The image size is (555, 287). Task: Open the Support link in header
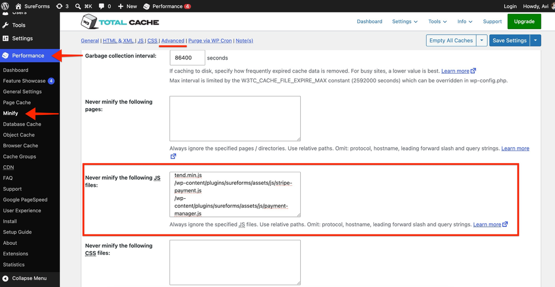point(492,22)
